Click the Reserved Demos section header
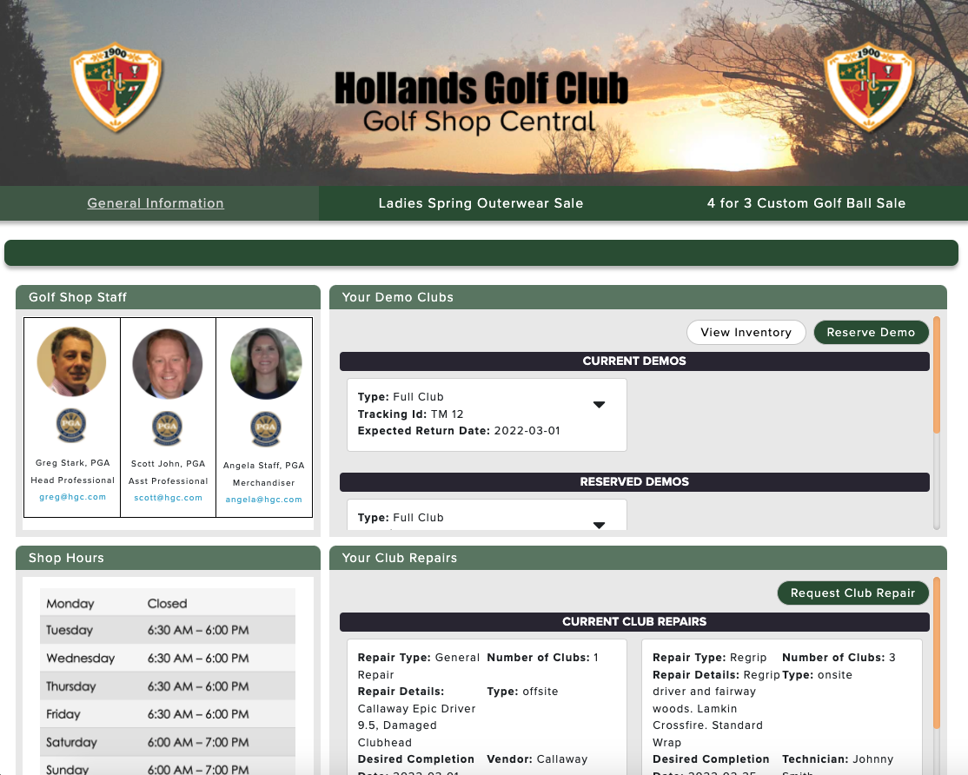The width and height of the screenshot is (968, 775). coord(634,482)
